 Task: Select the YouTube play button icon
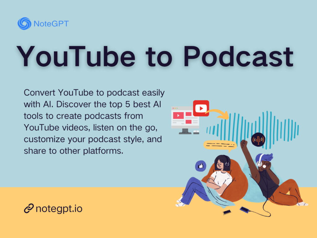pos(201,108)
